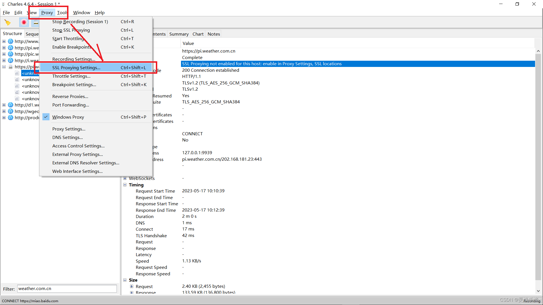The image size is (543, 305).
Task: Click globe icon of http://wgeo host
Action: [11, 112]
